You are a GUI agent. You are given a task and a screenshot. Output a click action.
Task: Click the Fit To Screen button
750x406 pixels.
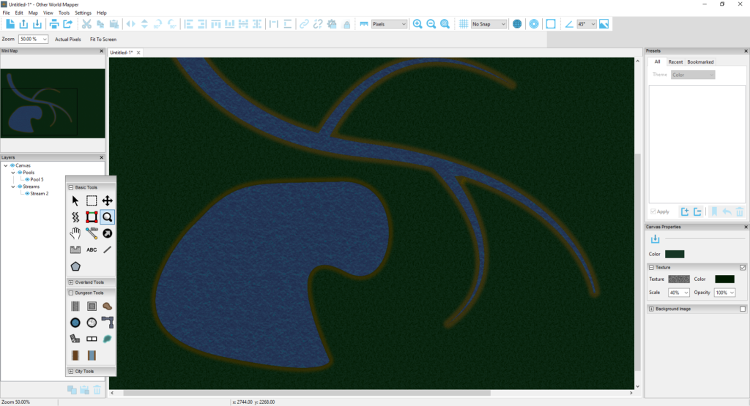tap(103, 39)
